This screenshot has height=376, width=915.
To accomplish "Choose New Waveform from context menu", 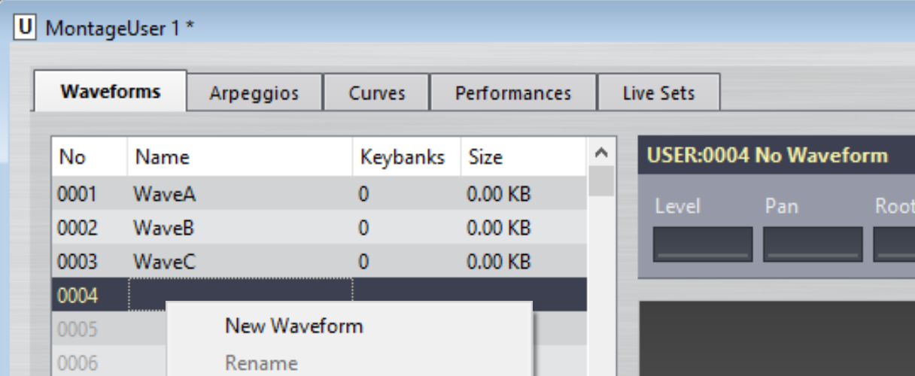I will pos(293,326).
